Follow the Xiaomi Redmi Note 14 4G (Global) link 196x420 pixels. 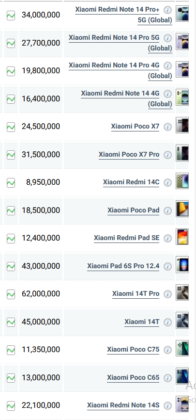click(x=126, y=98)
